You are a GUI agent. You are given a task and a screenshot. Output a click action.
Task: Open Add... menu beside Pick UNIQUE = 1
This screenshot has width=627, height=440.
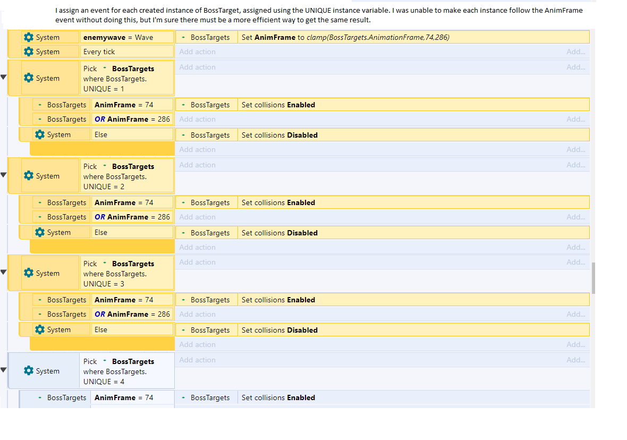[575, 67]
